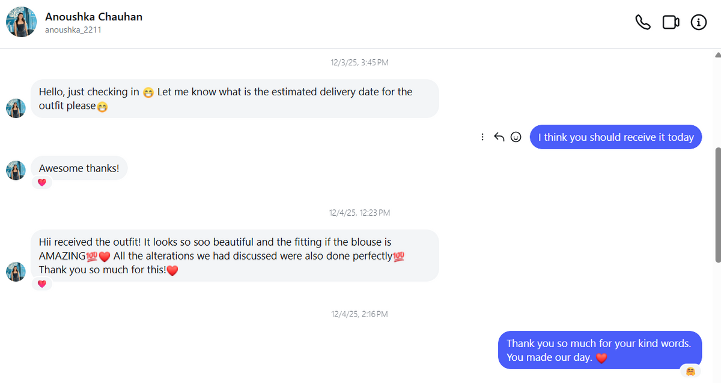This screenshot has height=383, width=721.
Task: Click avatar beside delivery date message
Action: point(16,108)
